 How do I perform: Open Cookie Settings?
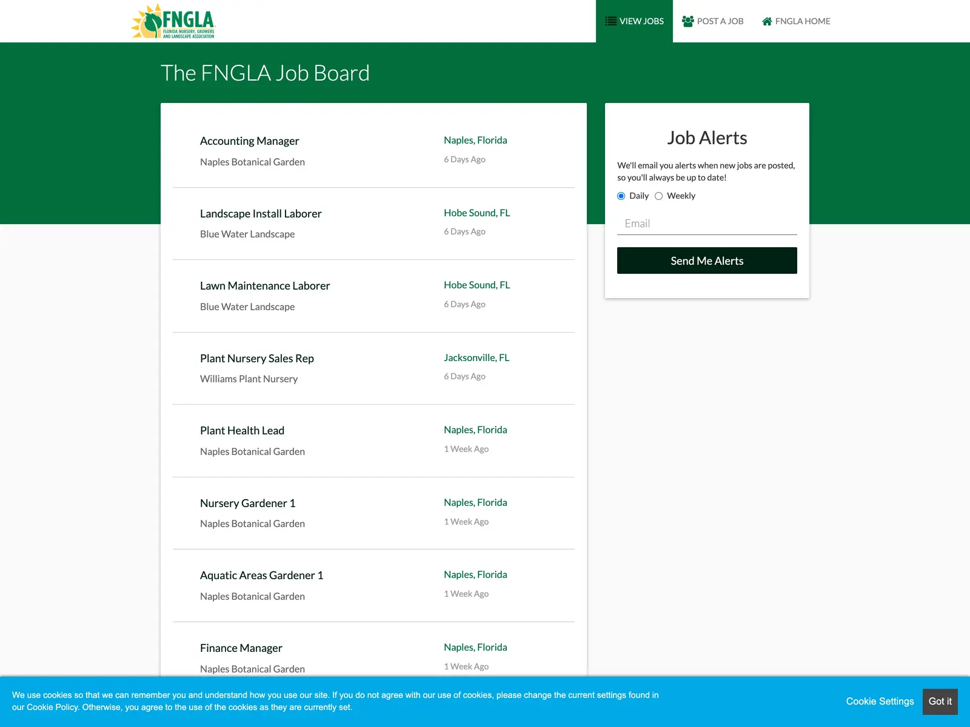click(x=880, y=701)
